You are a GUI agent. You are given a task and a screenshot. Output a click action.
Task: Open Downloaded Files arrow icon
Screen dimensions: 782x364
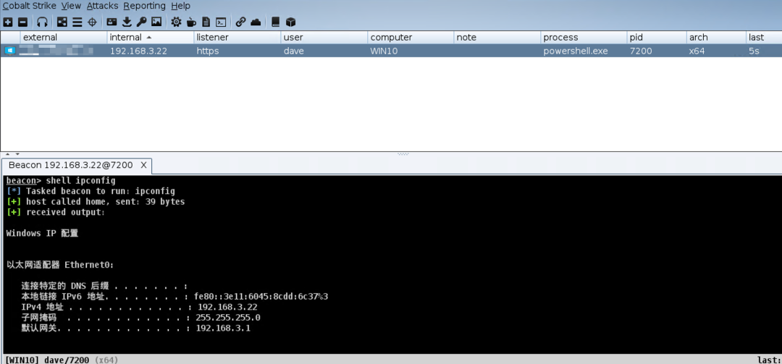[x=127, y=22]
